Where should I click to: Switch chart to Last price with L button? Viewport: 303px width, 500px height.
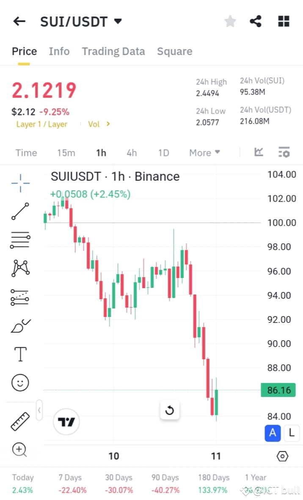tap(291, 433)
